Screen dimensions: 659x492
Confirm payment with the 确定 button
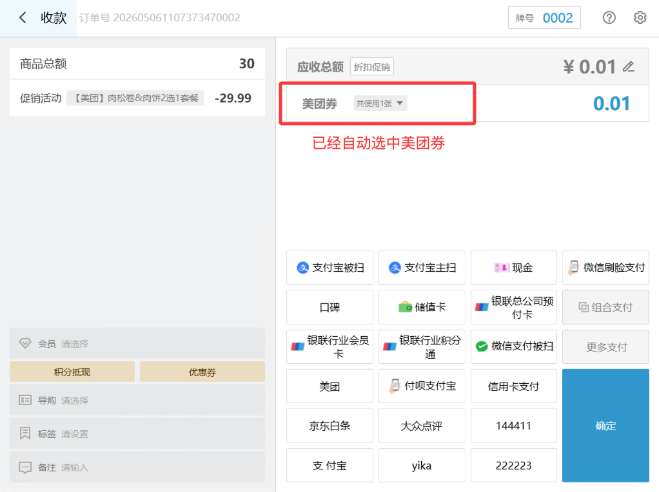point(605,426)
